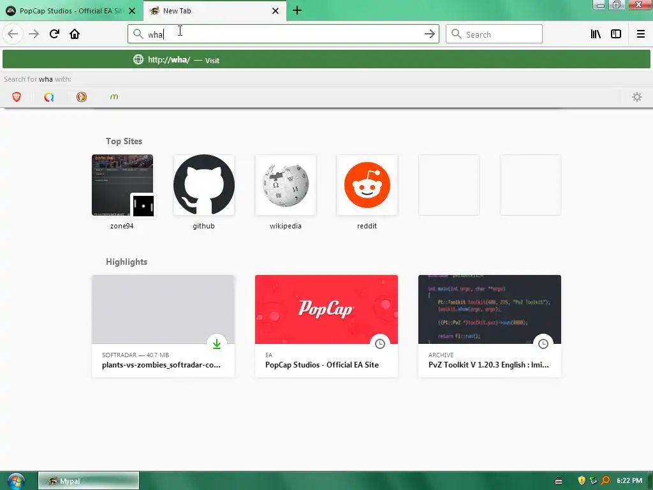Go back with the back arrow button

(13, 34)
